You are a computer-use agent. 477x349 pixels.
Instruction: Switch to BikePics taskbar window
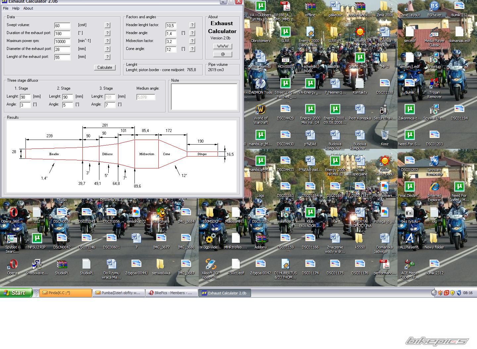click(x=171, y=293)
